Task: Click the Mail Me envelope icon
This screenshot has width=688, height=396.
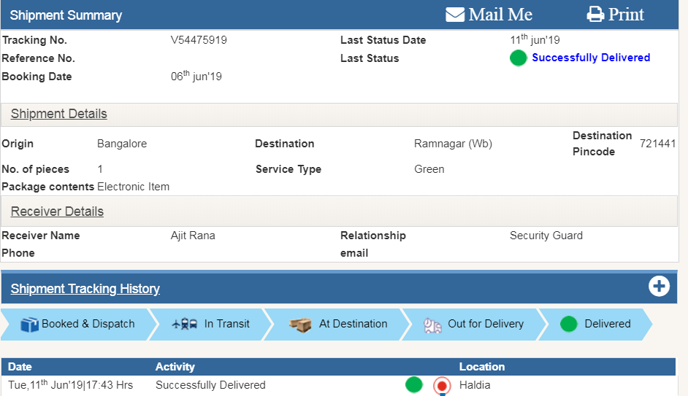Action: 455,15
